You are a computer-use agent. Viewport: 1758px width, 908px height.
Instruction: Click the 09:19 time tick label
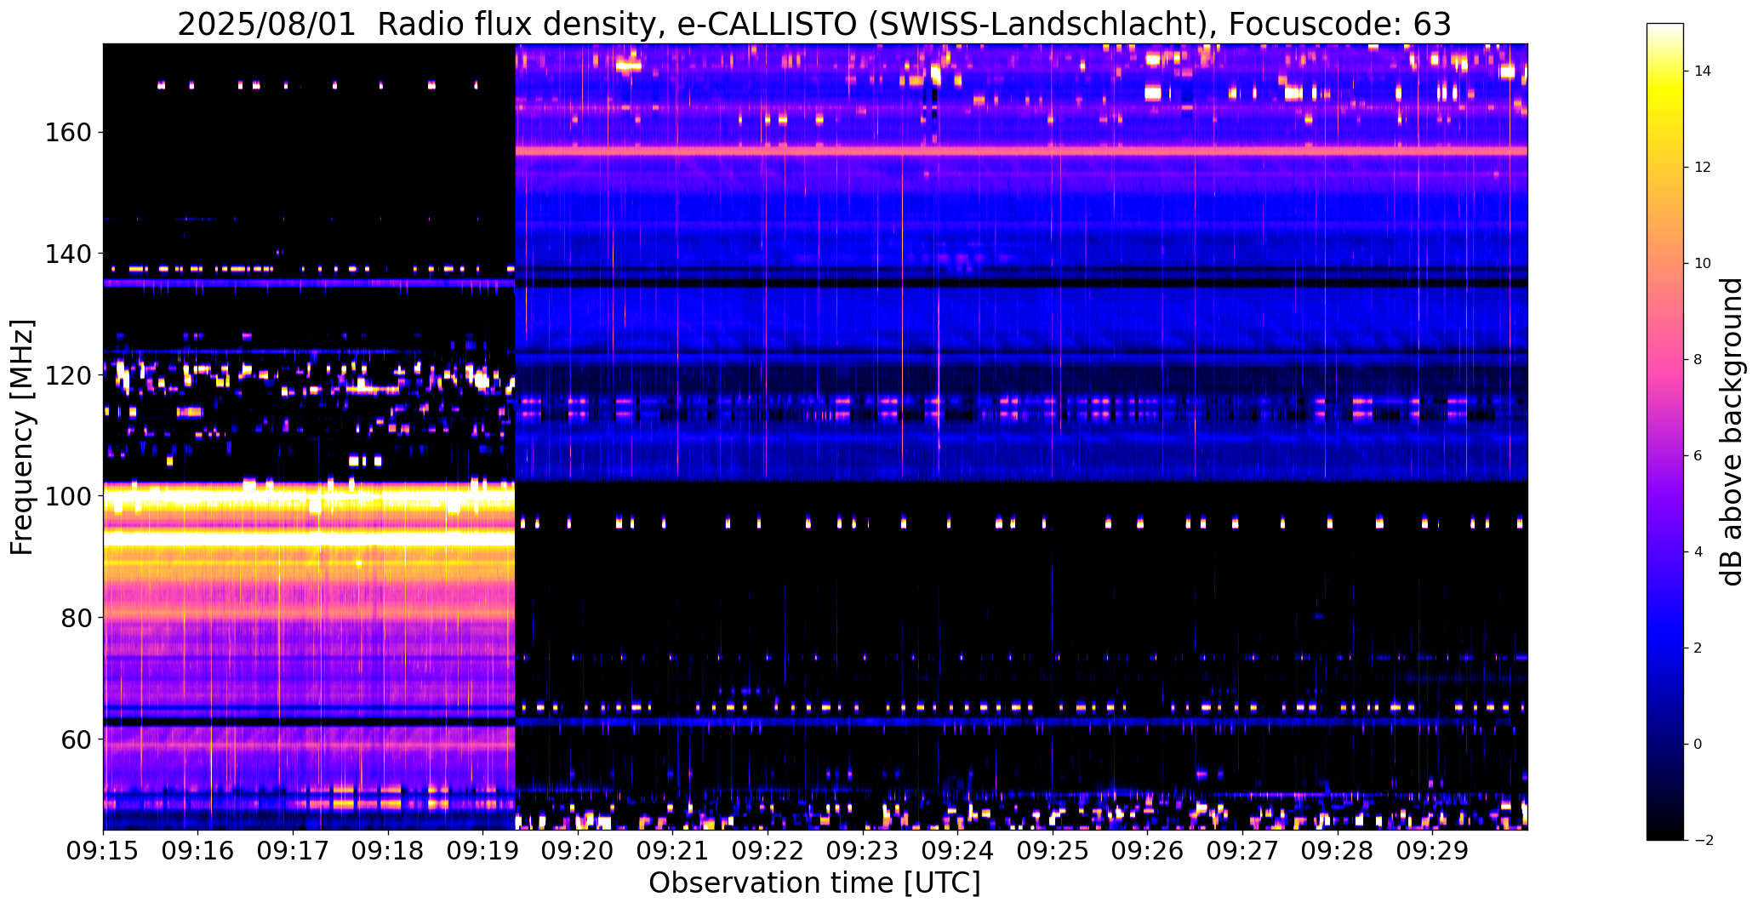pos(483,850)
